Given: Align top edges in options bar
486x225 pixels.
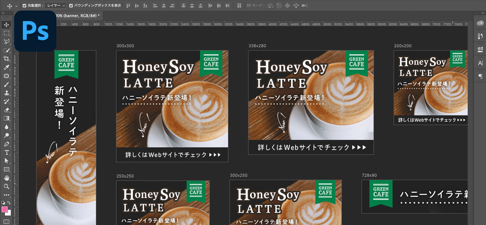Looking at the screenshot, I should click(128, 6).
